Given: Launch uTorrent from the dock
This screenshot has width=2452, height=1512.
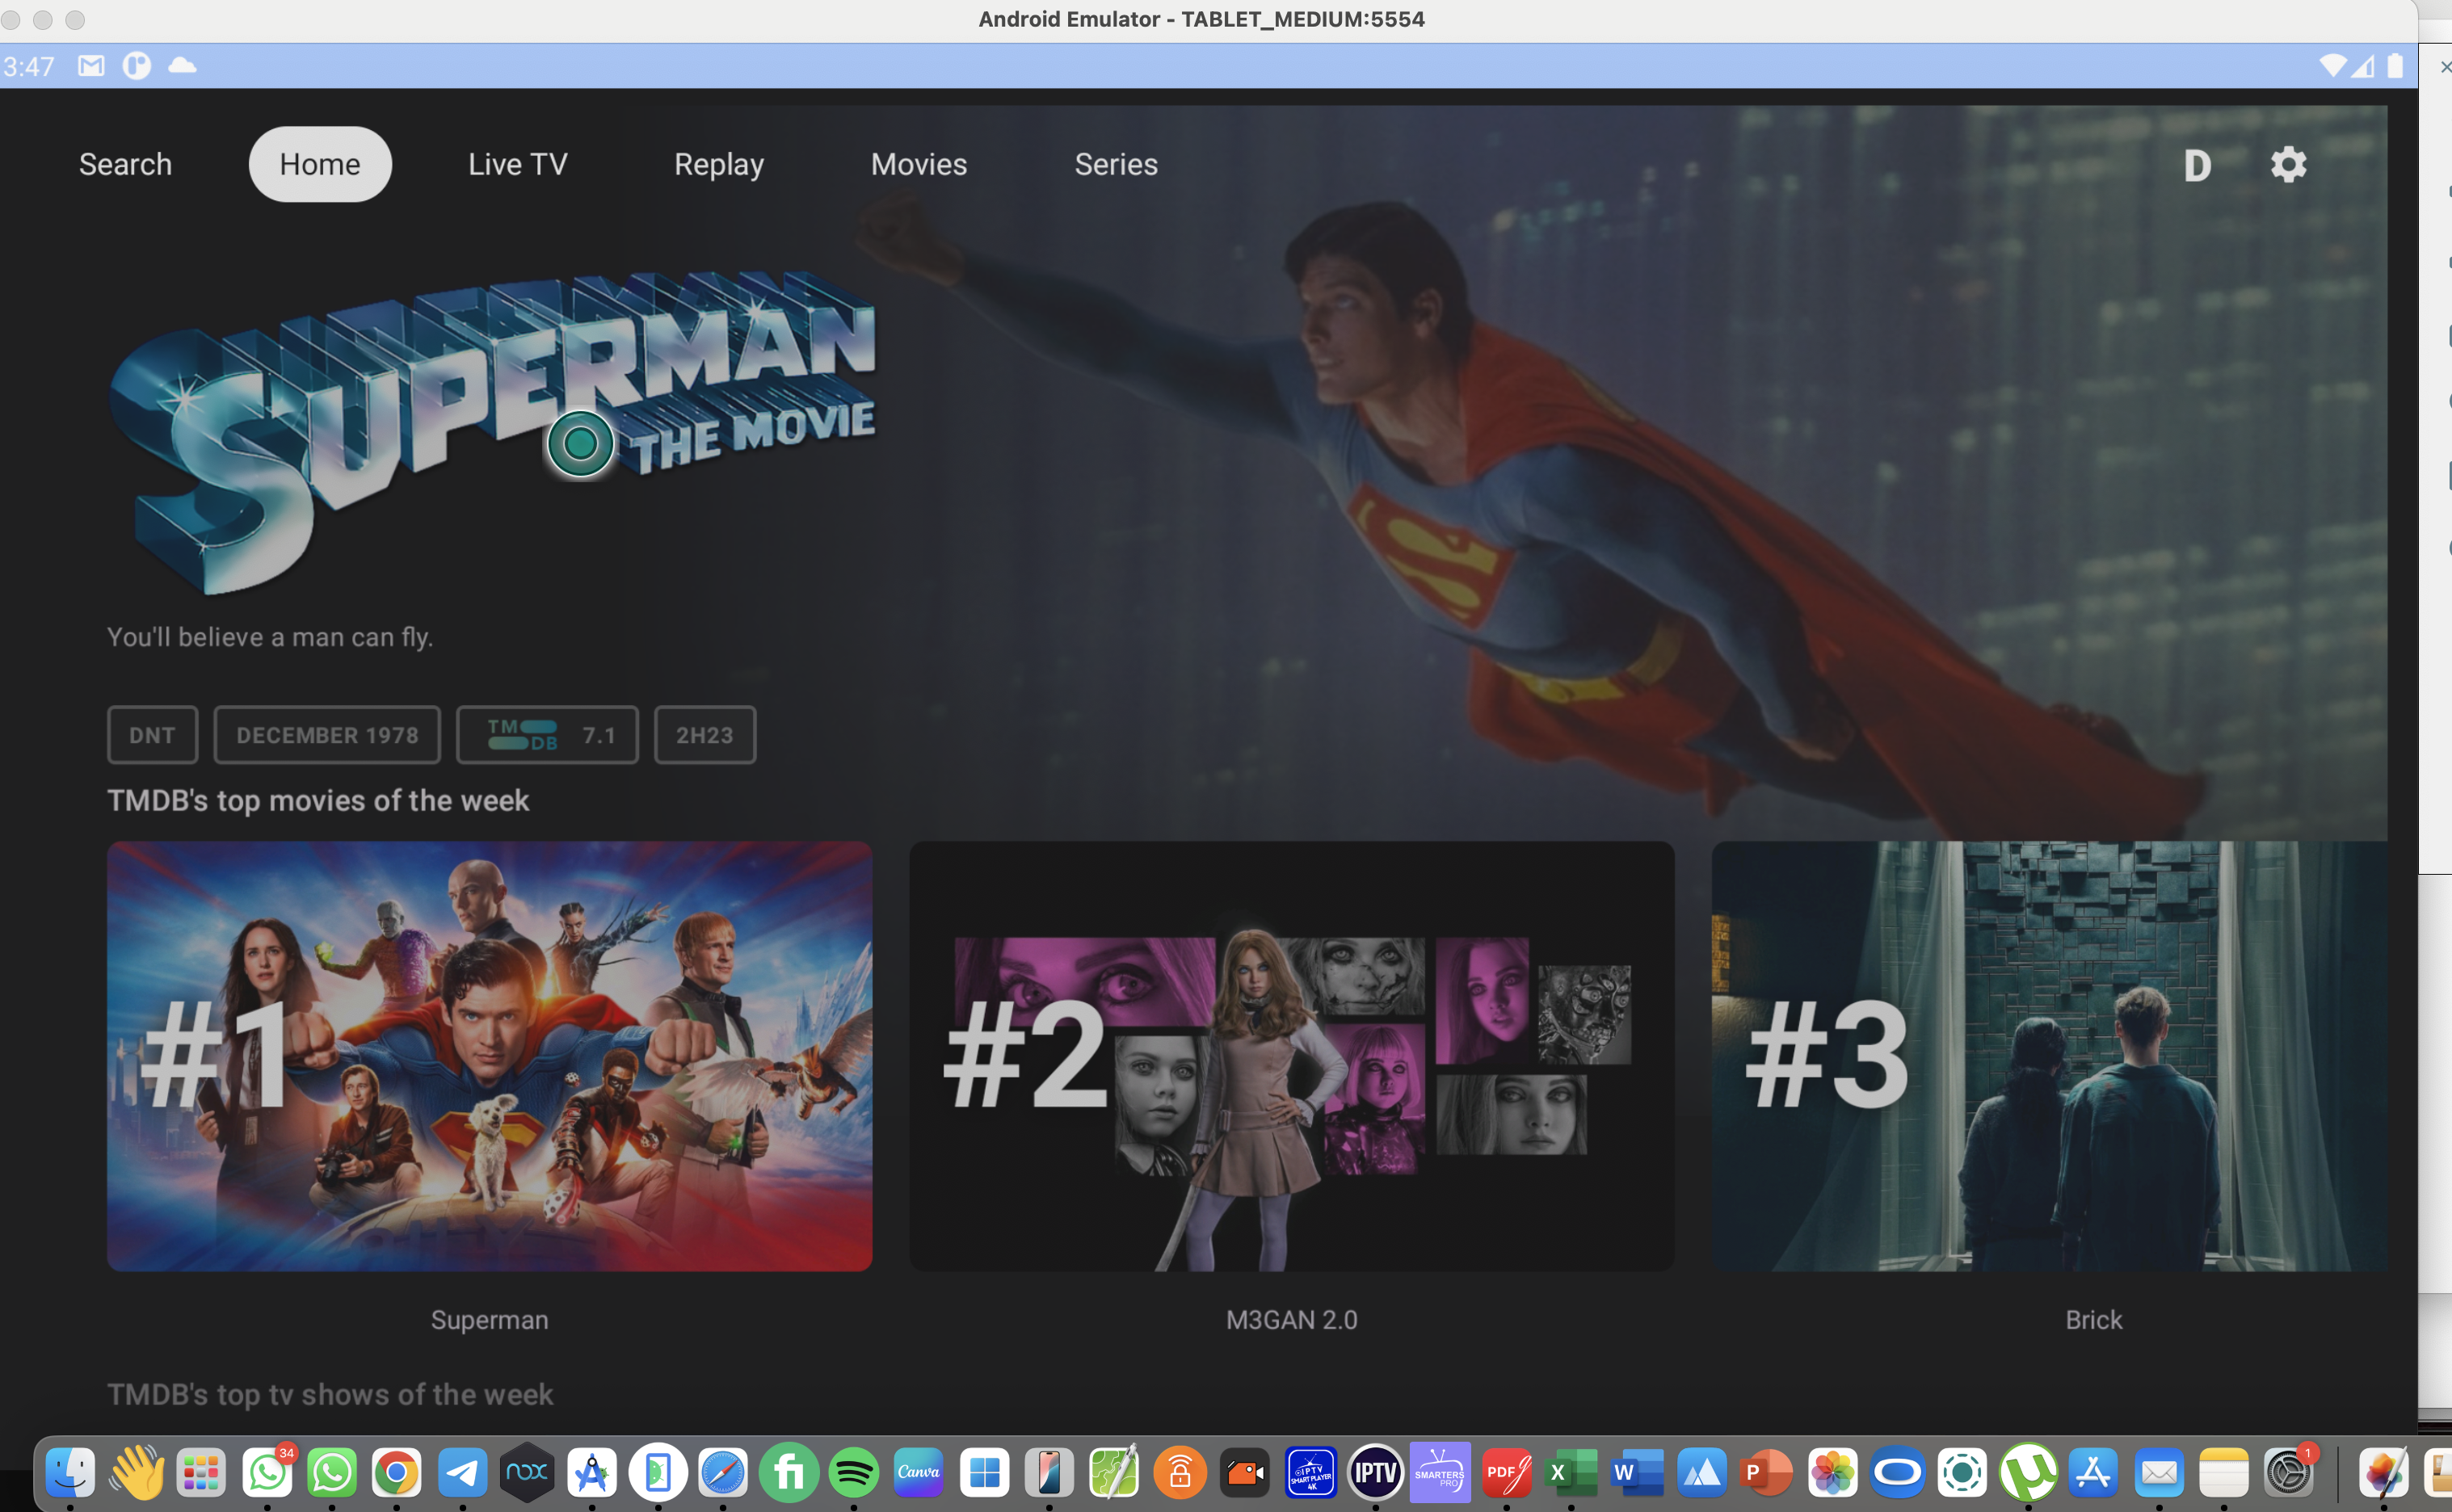Looking at the screenshot, I should 2030,1472.
